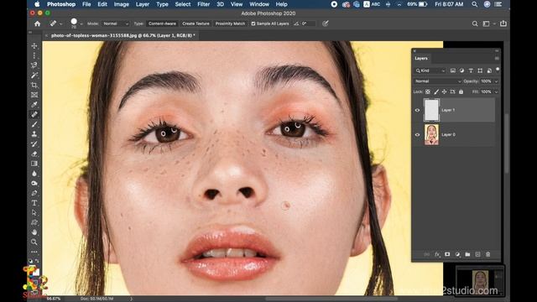537x302 pixels.
Task: Open the Edit Toolbar three-dots menu
Action: [34, 252]
